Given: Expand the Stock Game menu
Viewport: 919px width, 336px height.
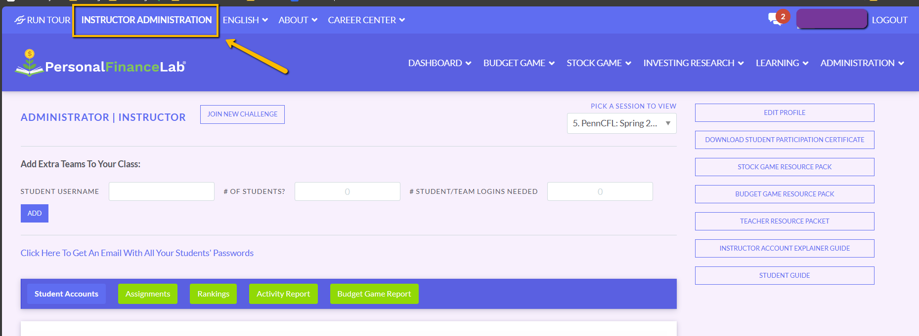Looking at the screenshot, I should pos(599,63).
